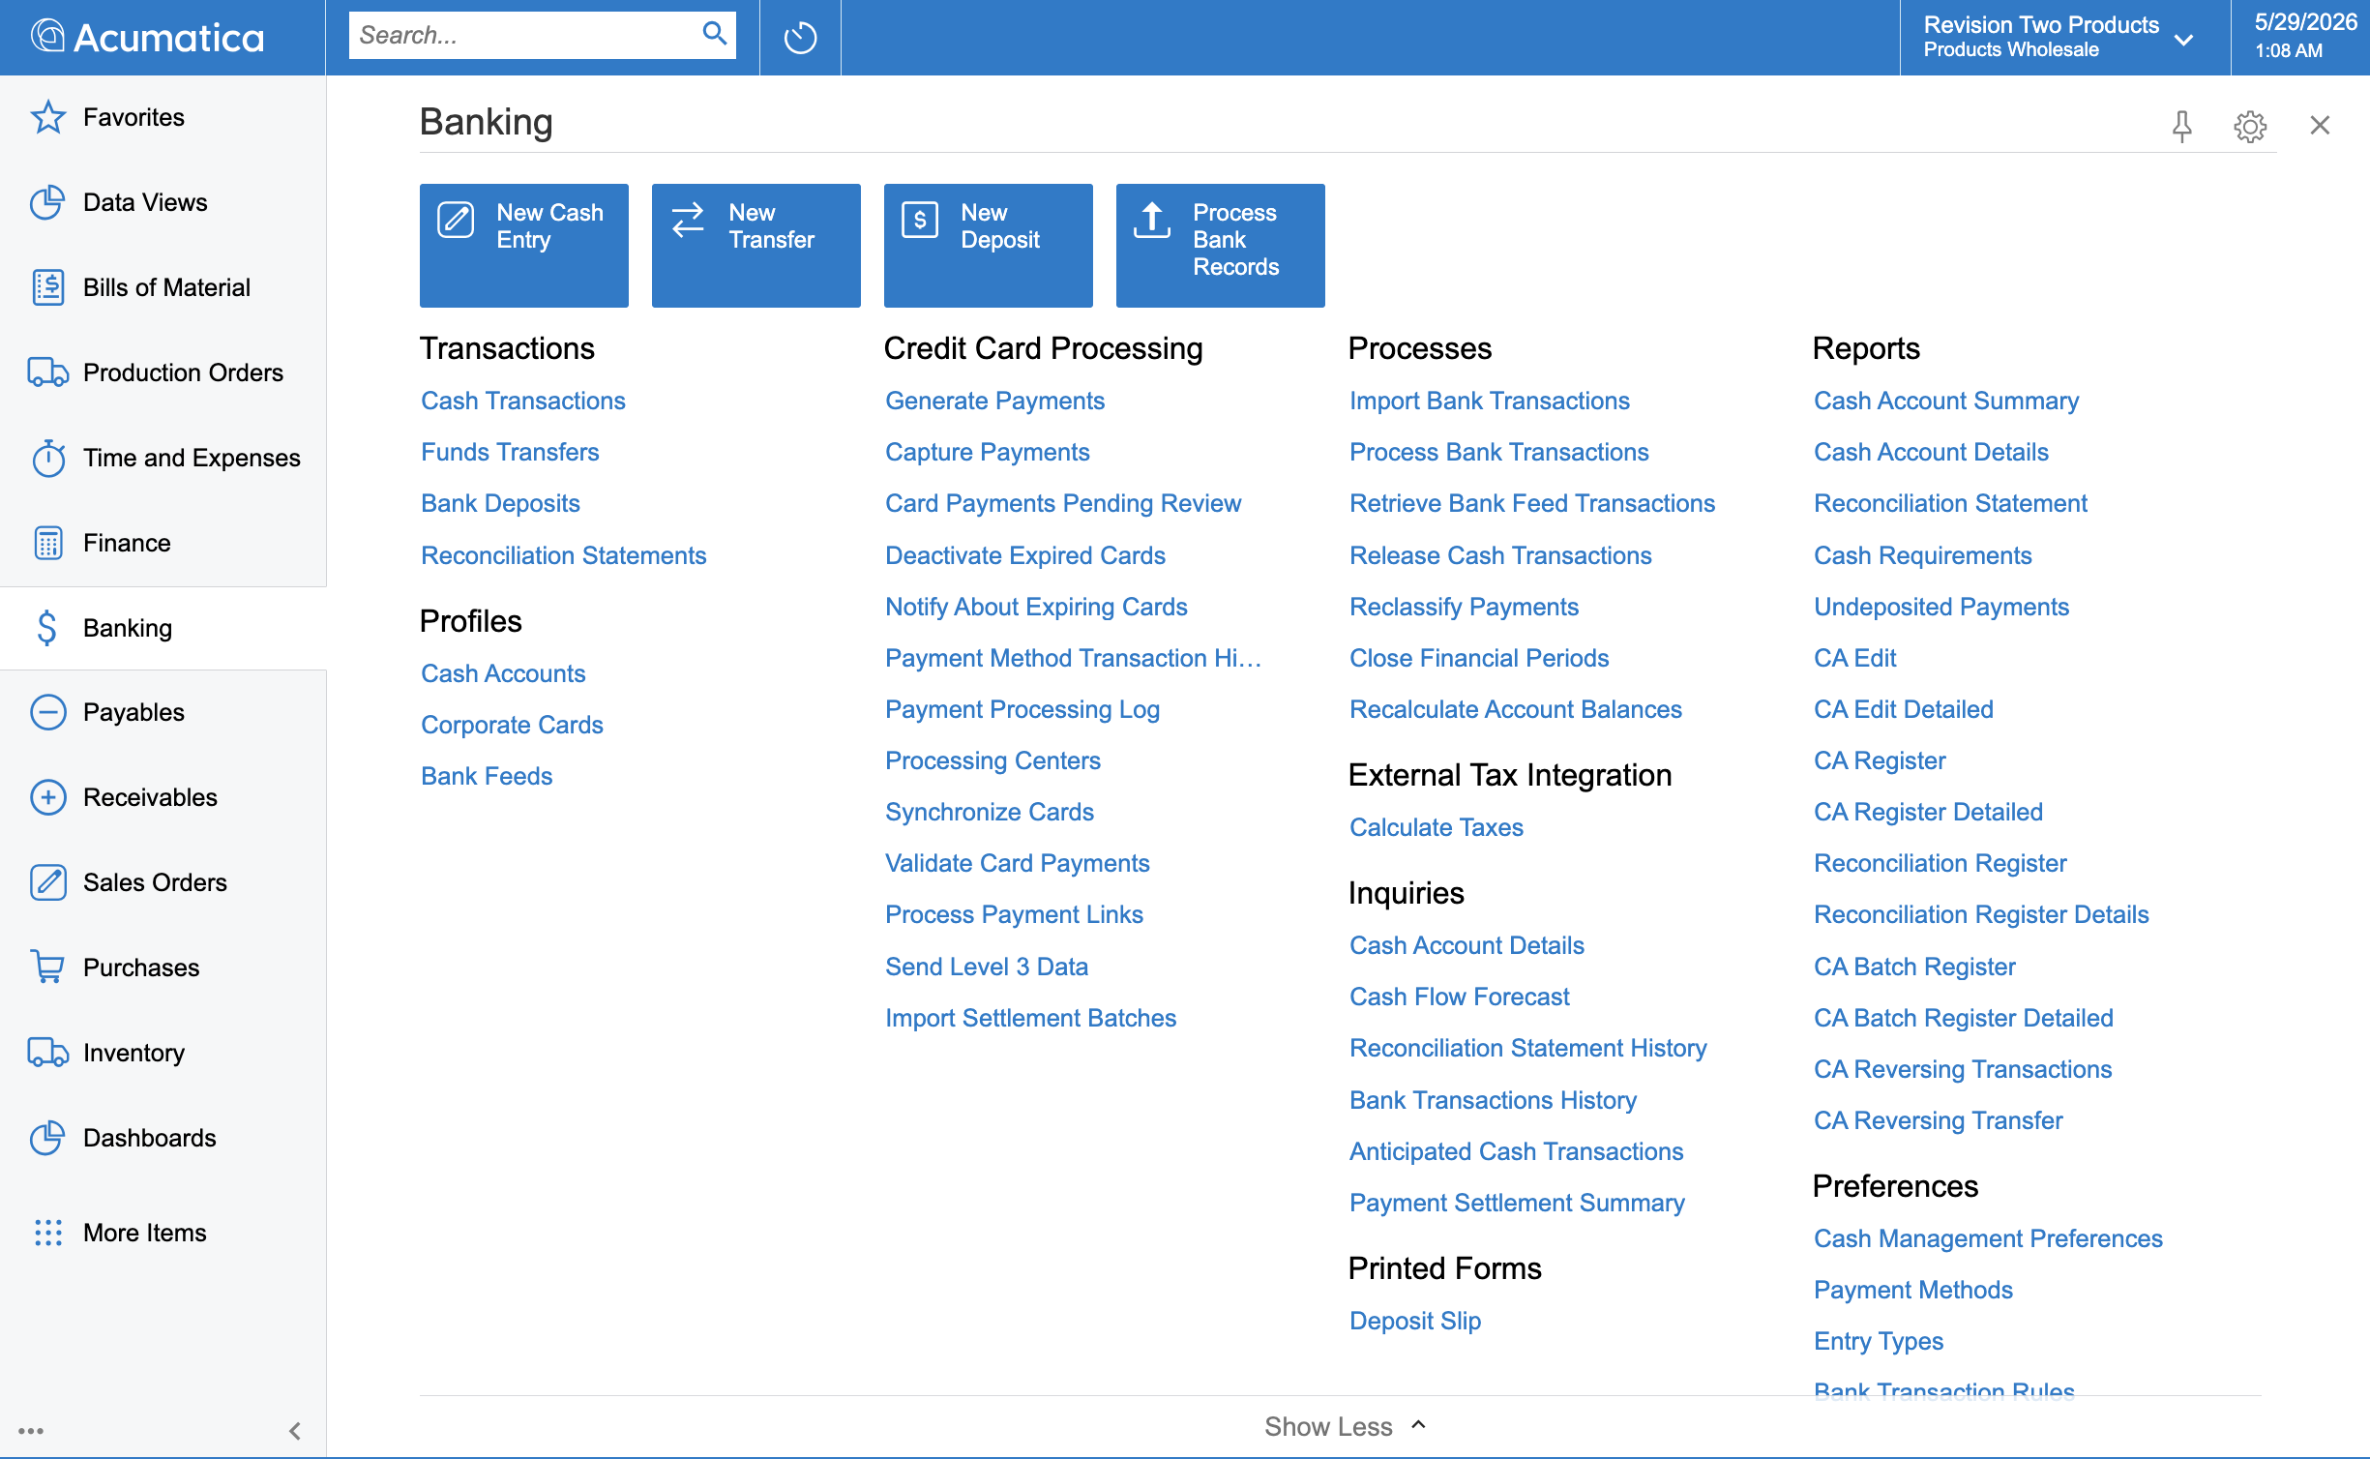2370x1459 pixels.
Task: Open workspace settings gear icon
Action: point(2250,126)
